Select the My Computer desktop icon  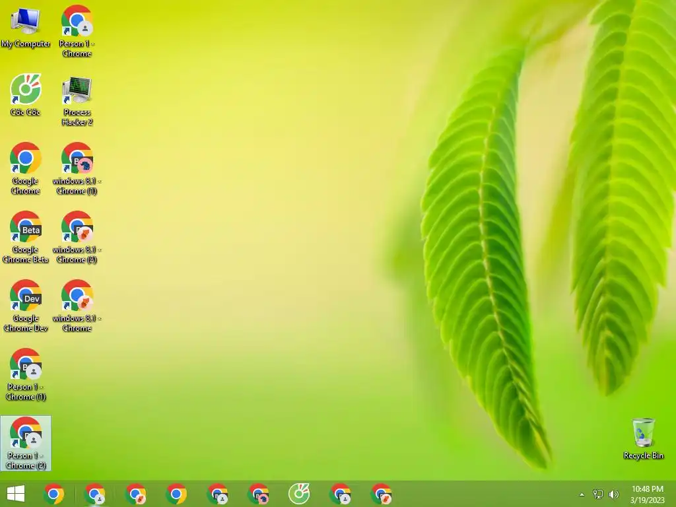coord(26,26)
